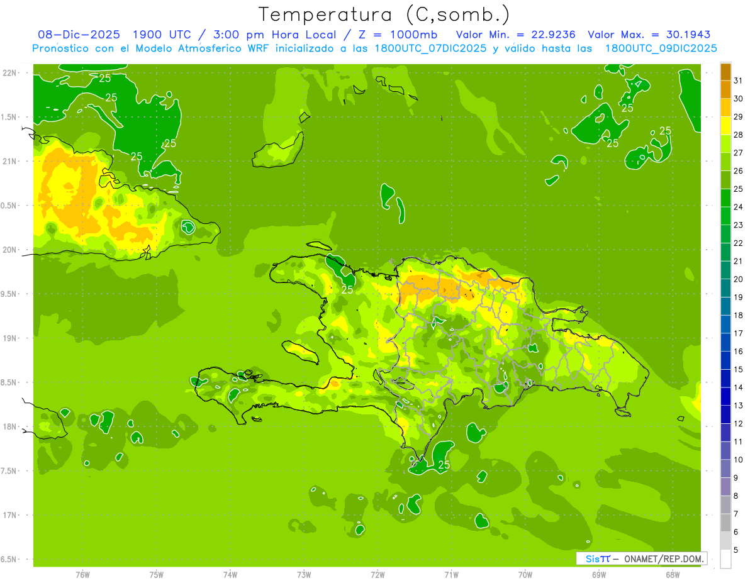Click the legend value 11
The image size is (755, 583).
point(739,441)
